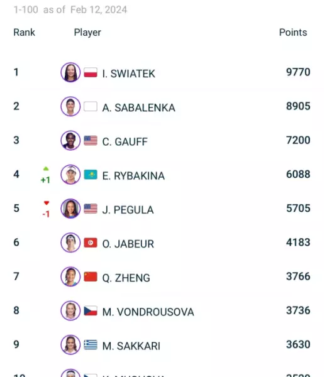Image resolution: width=324 pixels, height=377 pixels.
Task: Sort by the Points column header
Action: pyautogui.click(x=293, y=33)
